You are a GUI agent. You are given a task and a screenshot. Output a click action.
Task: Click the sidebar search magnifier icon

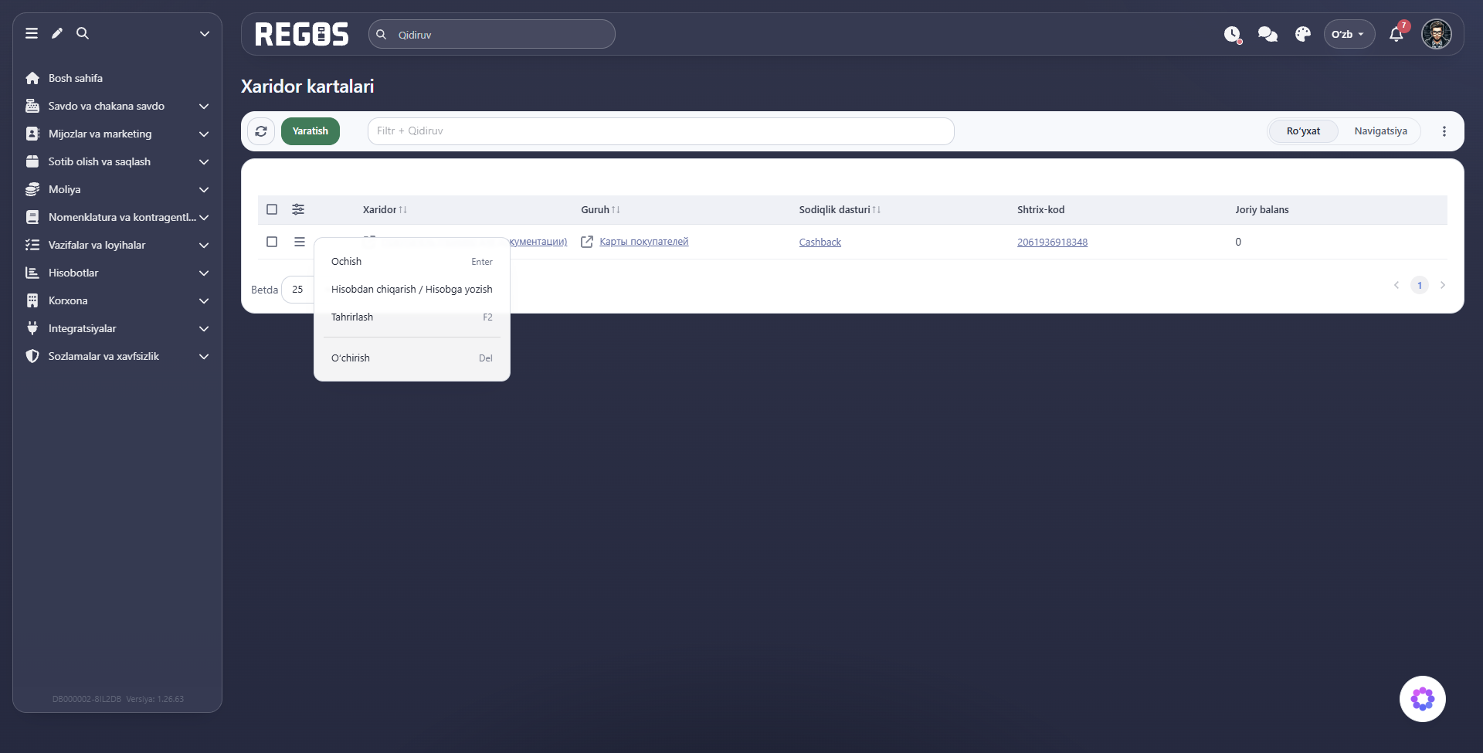click(x=83, y=33)
